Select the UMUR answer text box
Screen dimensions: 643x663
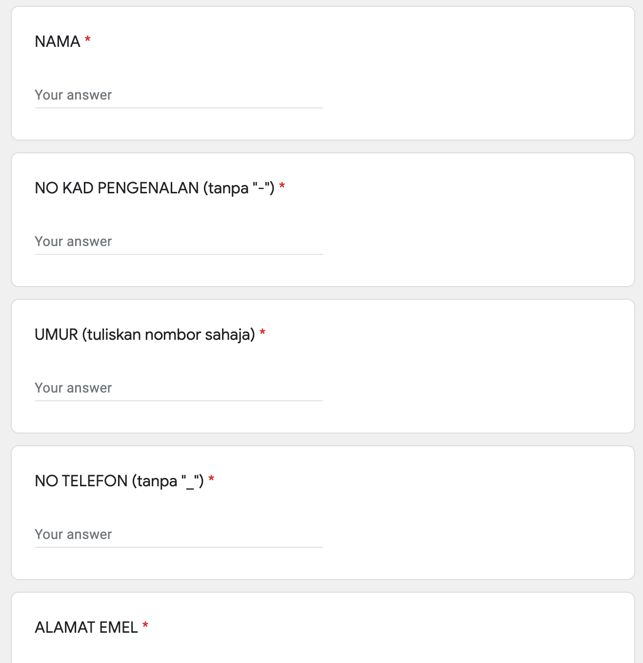click(179, 388)
